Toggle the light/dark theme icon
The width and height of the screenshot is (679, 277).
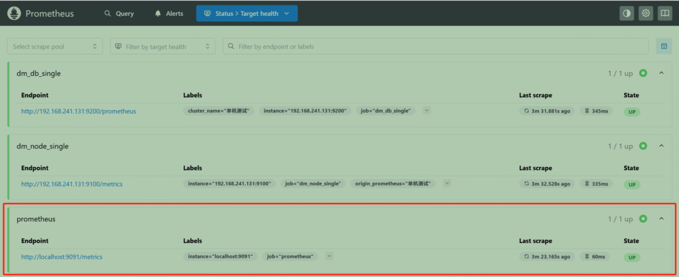point(627,13)
